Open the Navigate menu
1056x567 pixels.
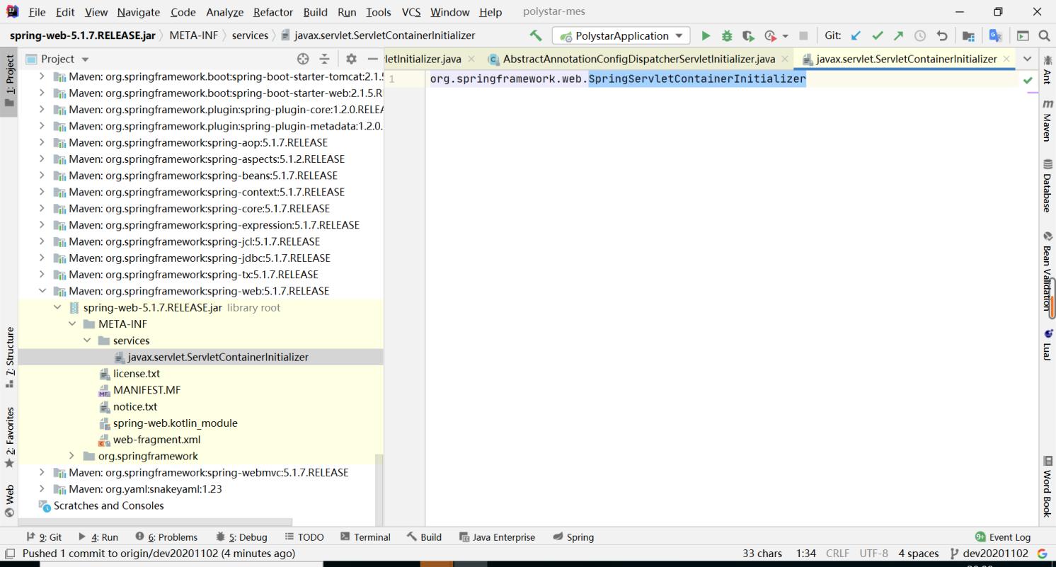point(139,12)
